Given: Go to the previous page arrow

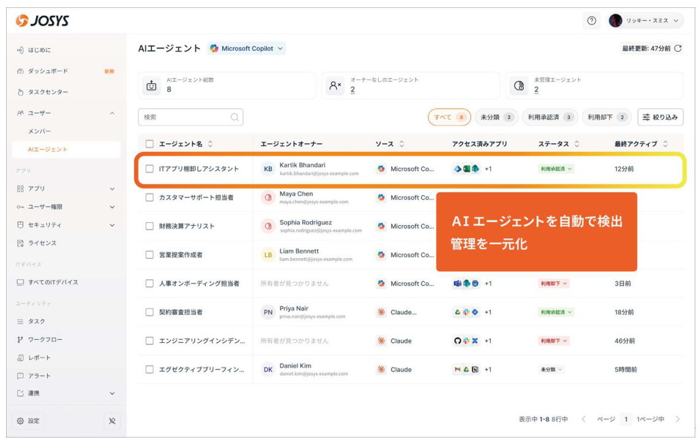Looking at the screenshot, I should click(584, 419).
